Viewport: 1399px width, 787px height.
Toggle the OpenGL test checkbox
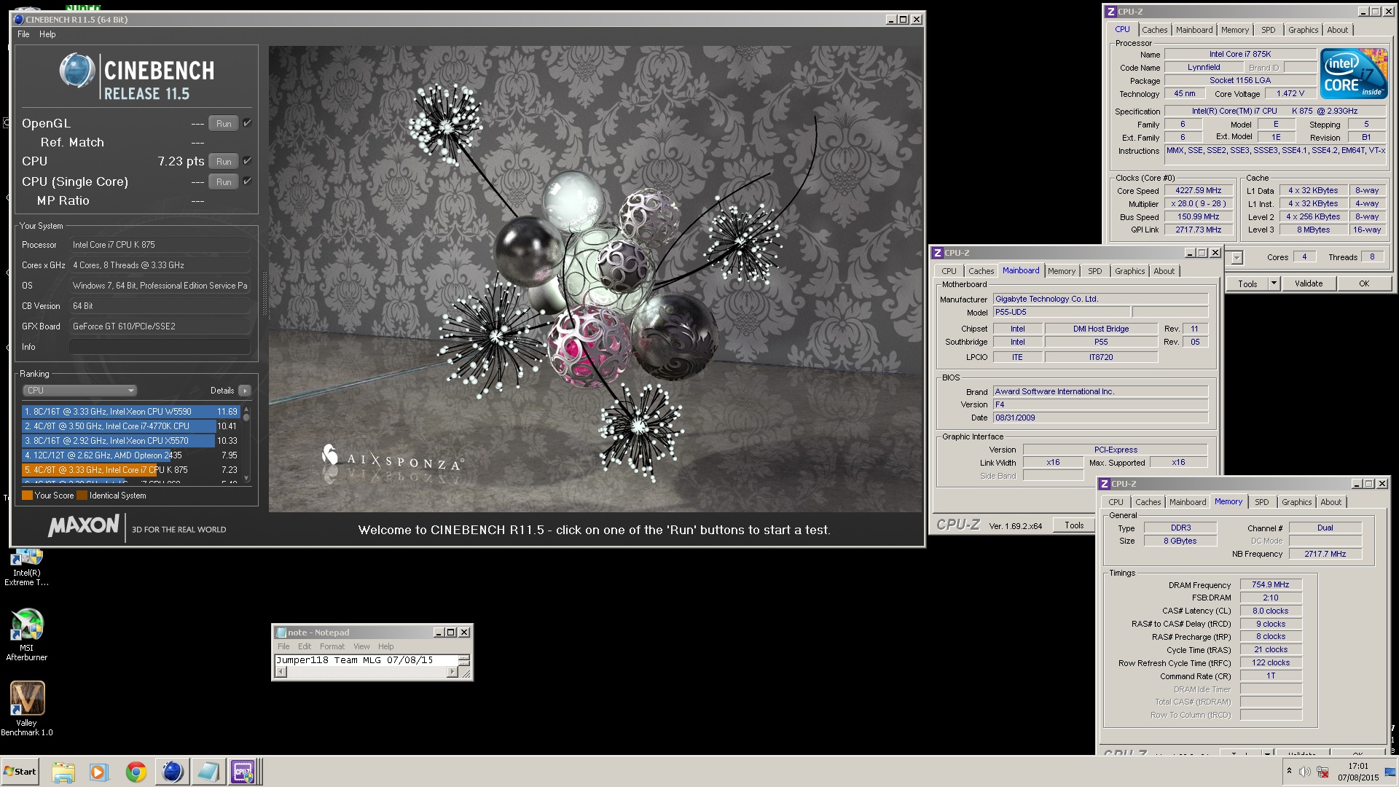click(247, 123)
